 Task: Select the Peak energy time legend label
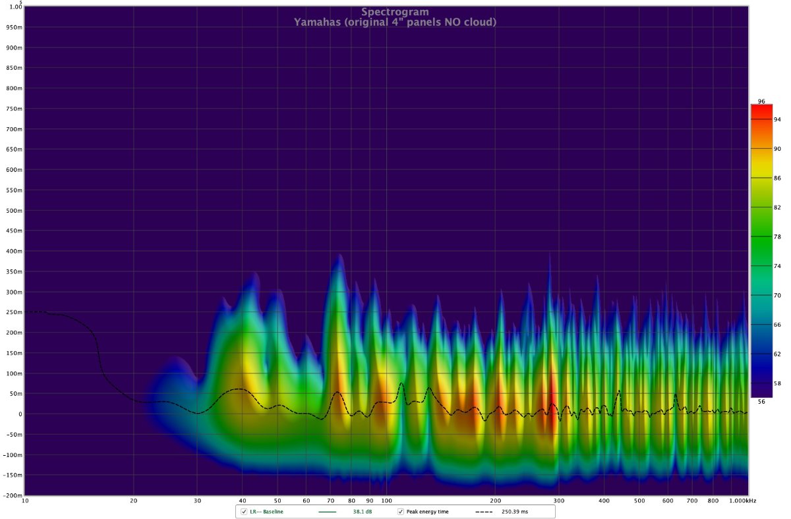[427, 512]
